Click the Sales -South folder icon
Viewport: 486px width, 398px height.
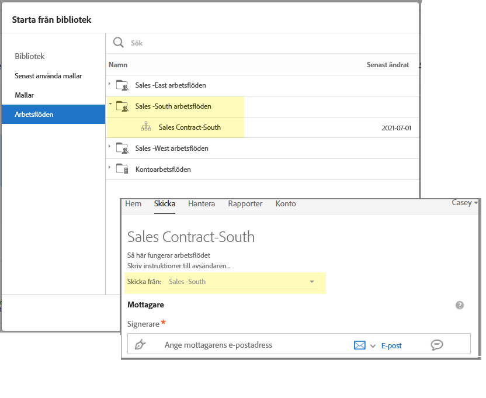122,106
